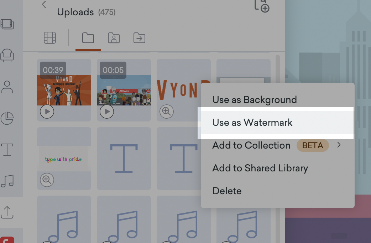This screenshot has height=243, width=371.
Task: Open the Scenes panel in left sidebar
Action: [x=7, y=24]
